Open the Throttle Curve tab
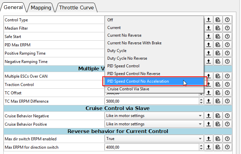This screenshot has width=241, height=154. pyautogui.click(x=76, y=7)
